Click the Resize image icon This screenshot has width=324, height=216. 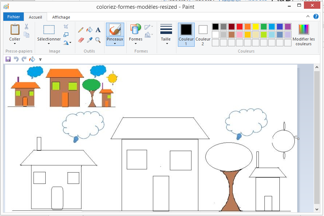click(x=66, y=35)
